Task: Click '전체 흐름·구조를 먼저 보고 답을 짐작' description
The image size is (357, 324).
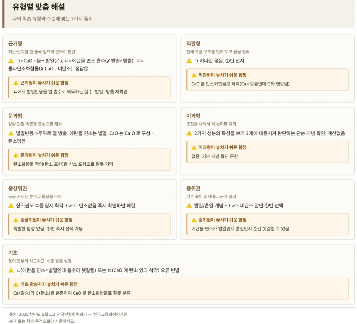Action: [218, 52]
